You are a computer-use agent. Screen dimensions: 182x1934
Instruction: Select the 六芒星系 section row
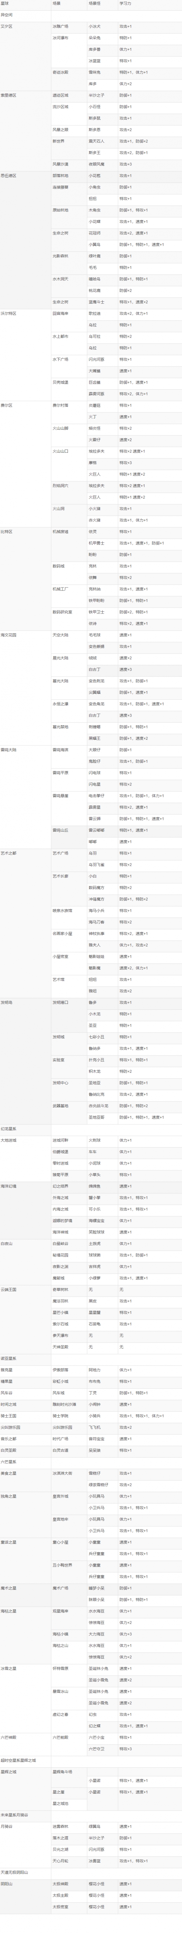(91, 1463)
